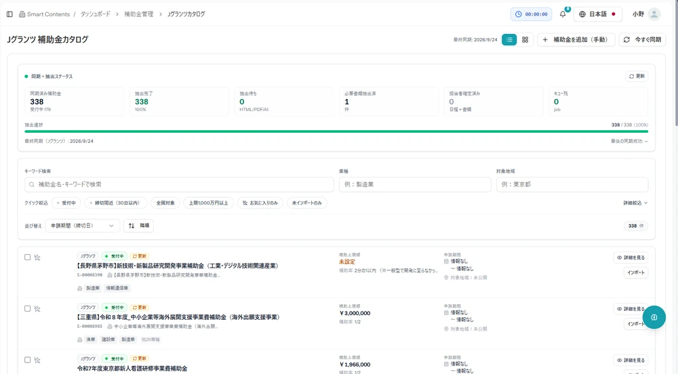This screenshot has width=678, height=374.
Task: Click the 製造業 tag on 長野県 grant
Action: point(92,289)
